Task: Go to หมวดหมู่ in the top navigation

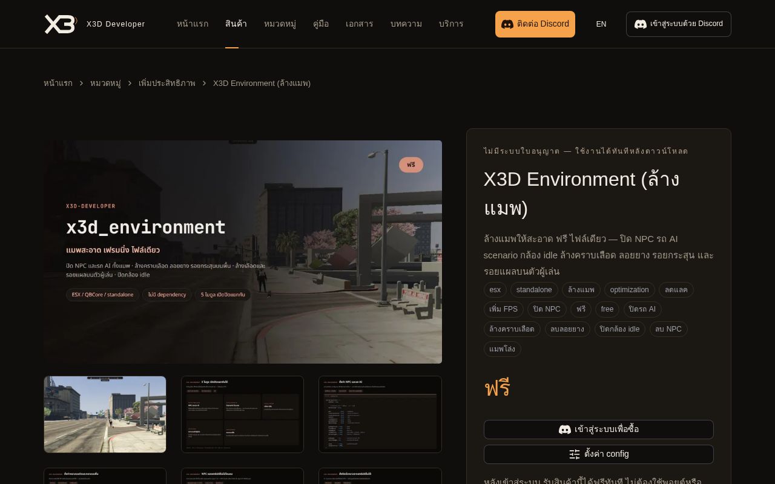Action: 280,24
